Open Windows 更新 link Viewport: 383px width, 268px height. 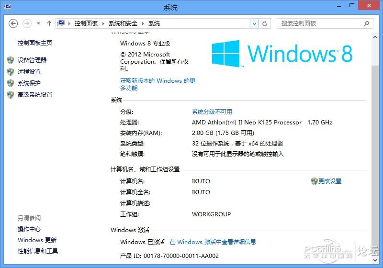(37, 240)
